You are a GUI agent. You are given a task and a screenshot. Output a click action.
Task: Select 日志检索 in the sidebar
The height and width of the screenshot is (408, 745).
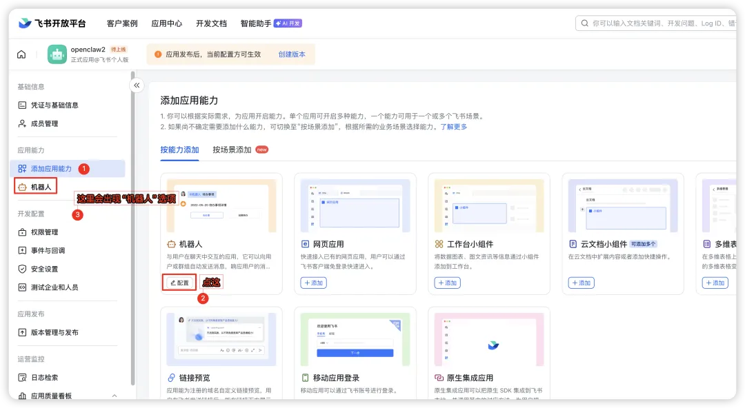click(x=67, y=378)
